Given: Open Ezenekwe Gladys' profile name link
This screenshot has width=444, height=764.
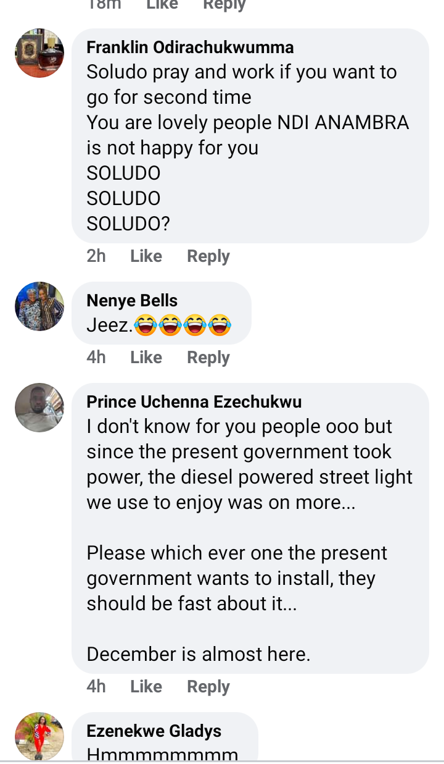Looking at the screenshot, I should click(x=154, y=731).
